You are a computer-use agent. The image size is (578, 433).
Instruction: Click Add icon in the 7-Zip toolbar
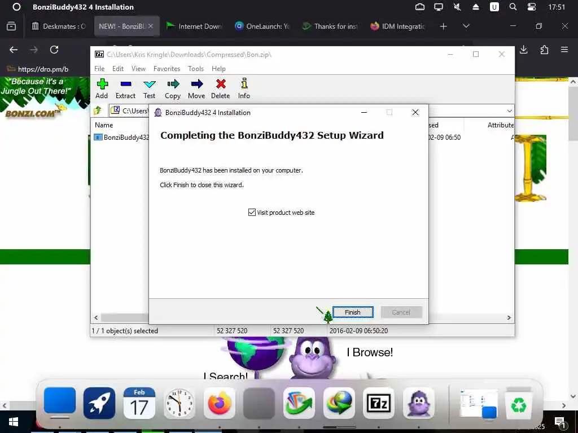click(102, 89)
